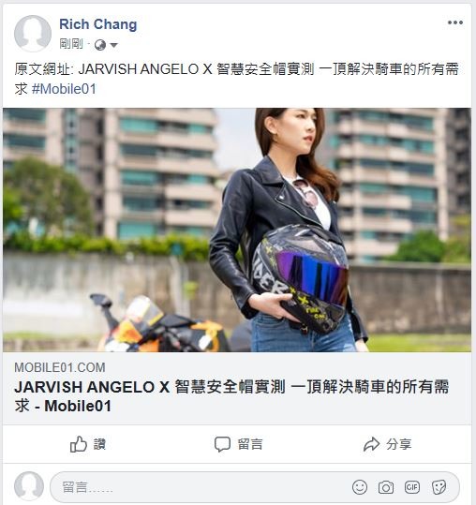Click the public globe privacy icon
This screenshot has height=505, width=476.
point(100,45)
